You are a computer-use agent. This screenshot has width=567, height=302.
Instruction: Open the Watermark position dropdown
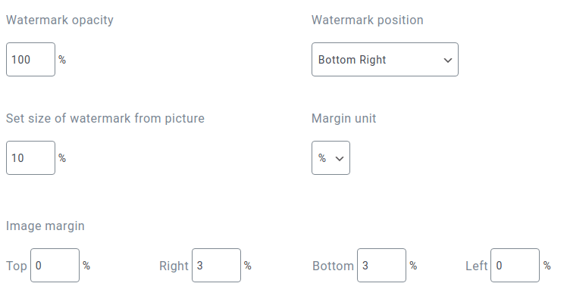click(x=385, y=60)
